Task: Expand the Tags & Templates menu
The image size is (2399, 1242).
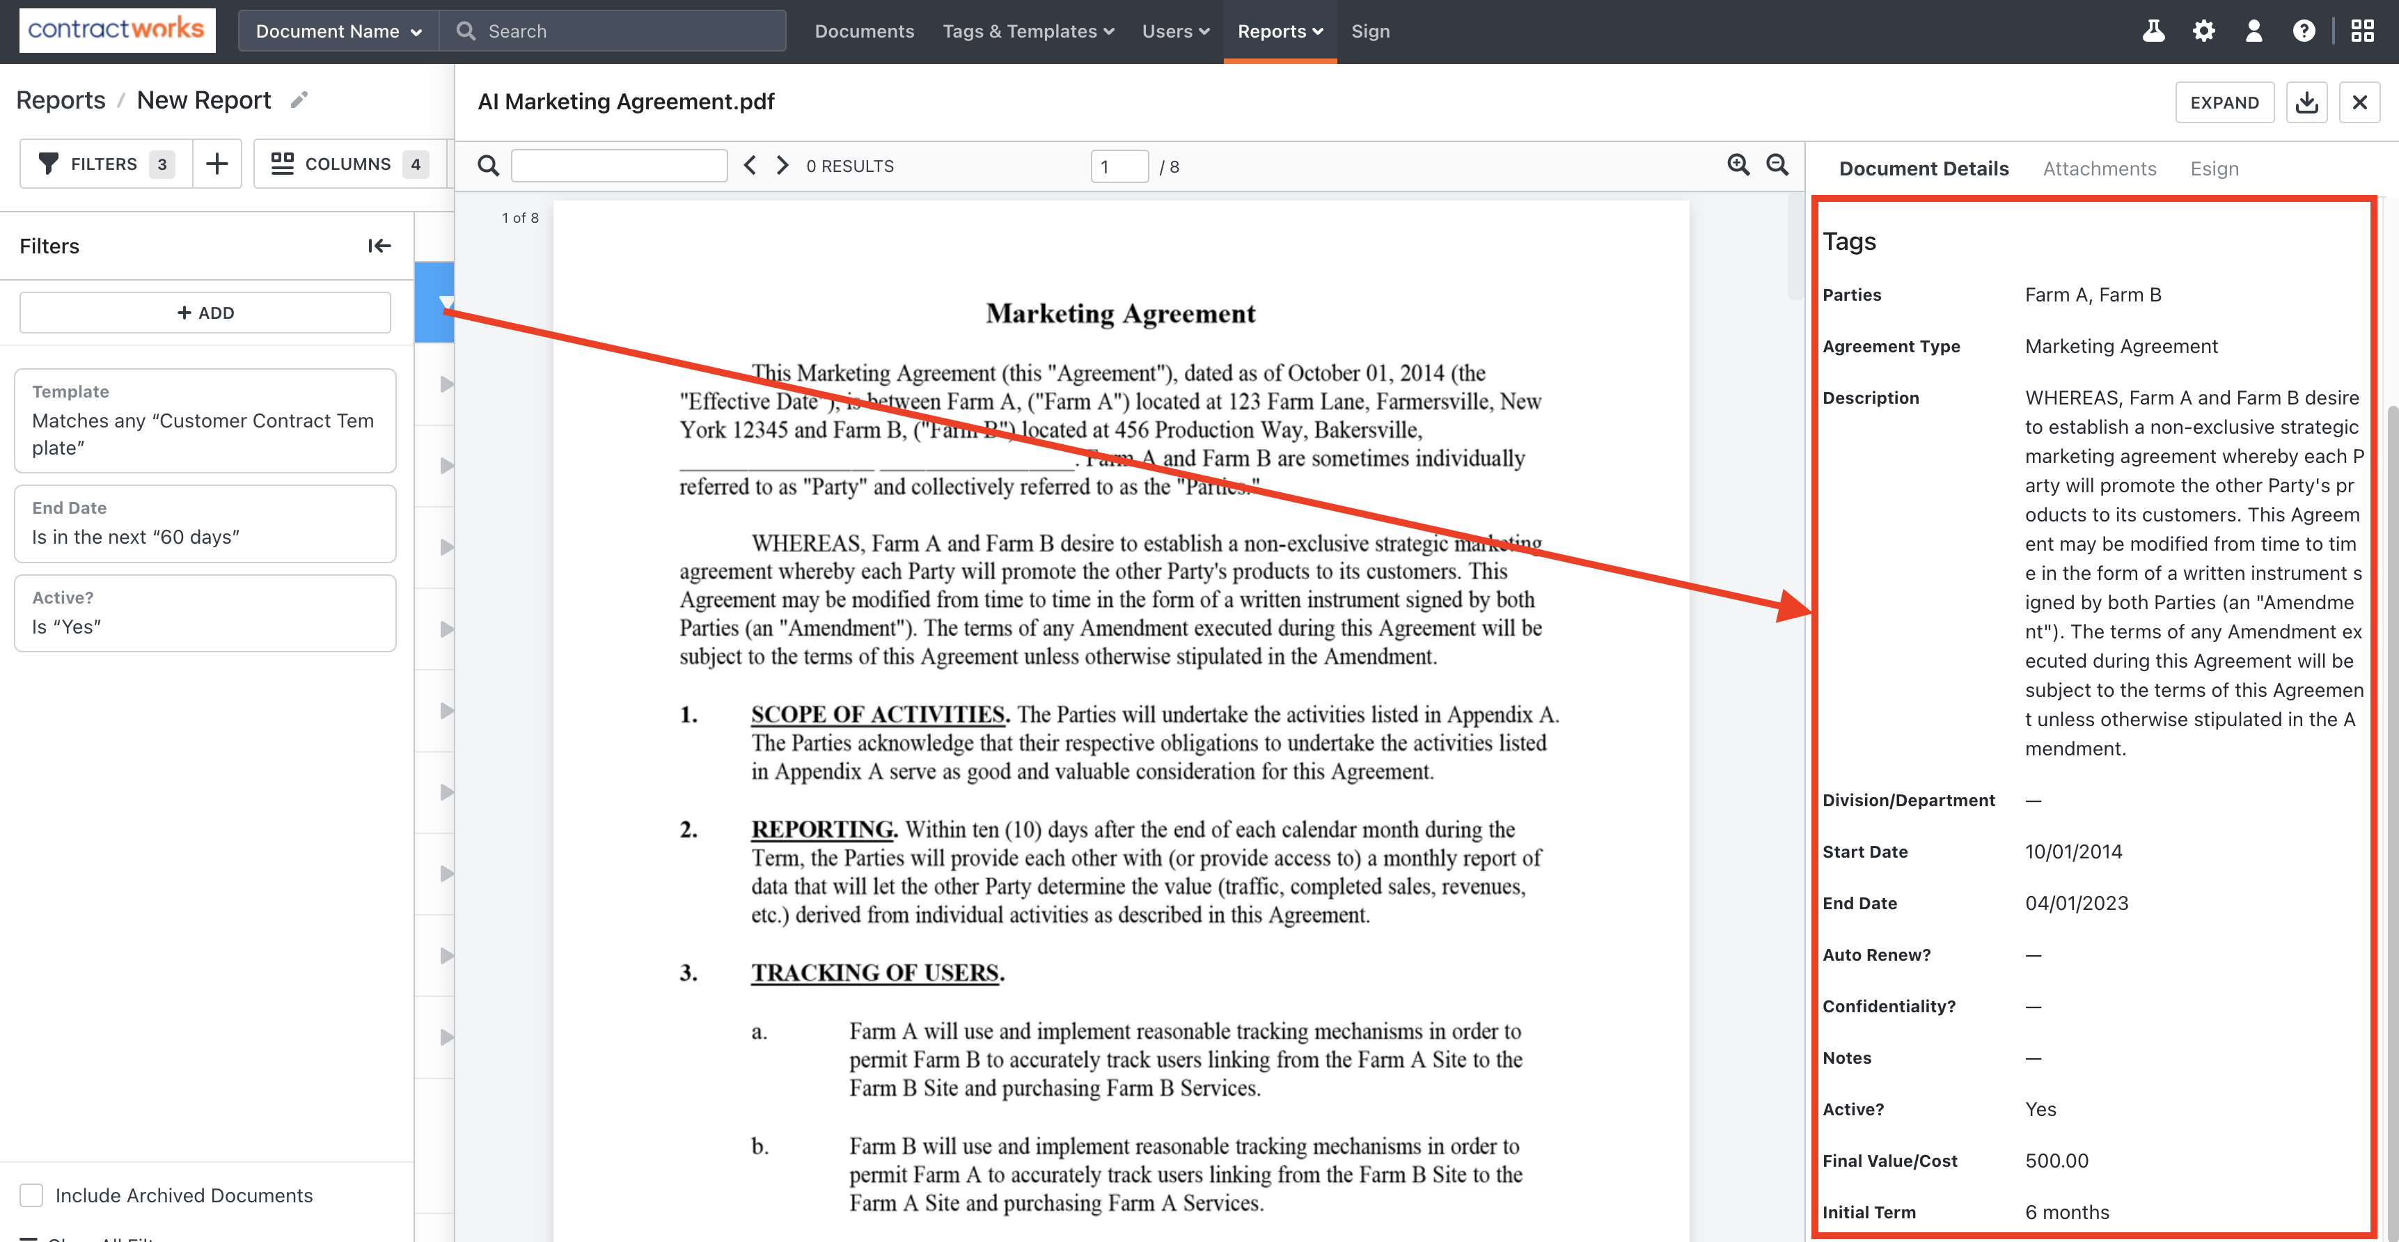Action: 1028,31
